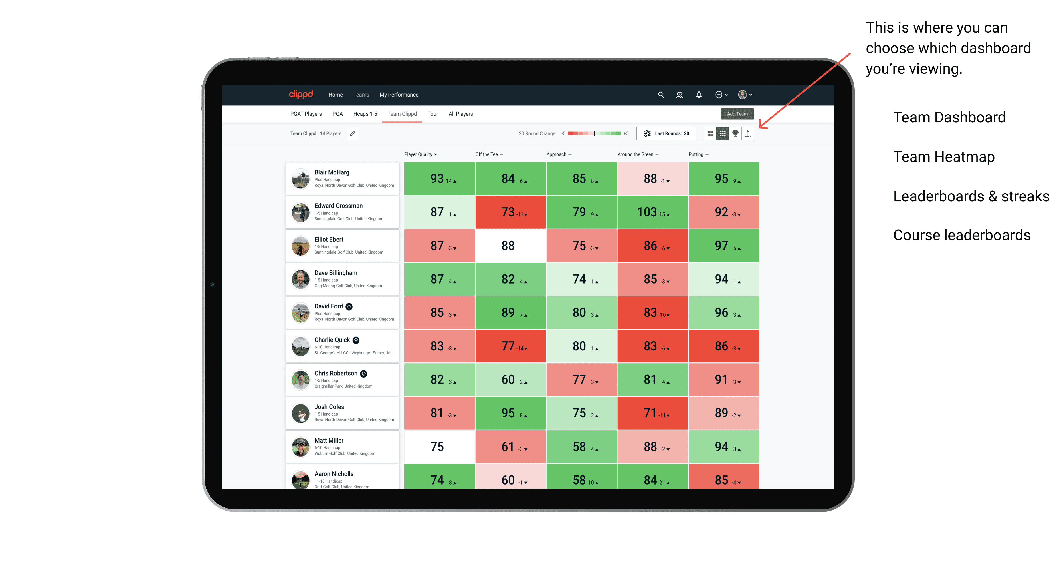Viewport: 1053px width, 566px height.
Task: Click the notifications bell icon
Action: tap(698, 95)
